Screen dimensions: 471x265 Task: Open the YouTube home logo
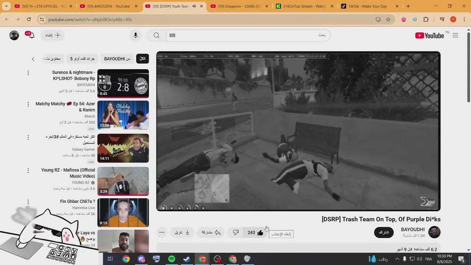[x=429, y=35]
